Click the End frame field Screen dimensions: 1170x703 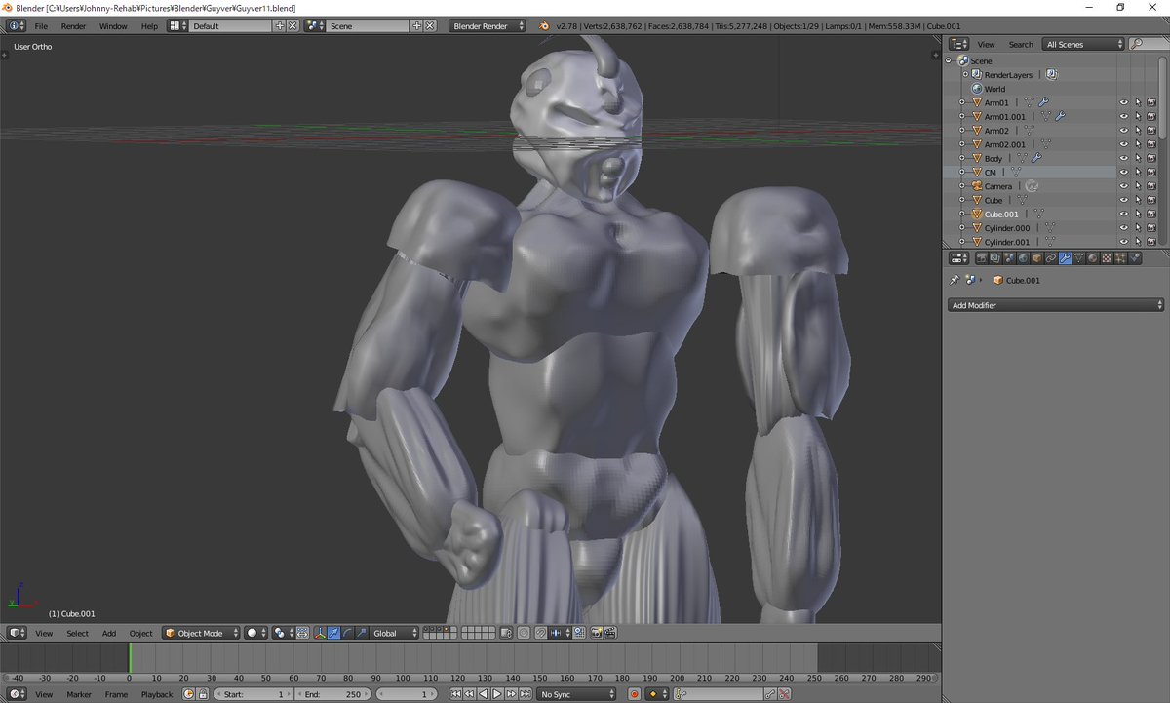(x=333, y=694)
